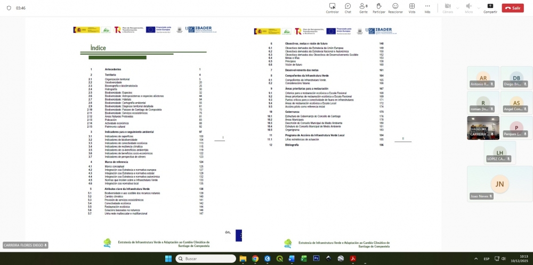This screenshot has width=533, height=265.
Task: Toggle the Micro mute state
Action: coord(469,7)
